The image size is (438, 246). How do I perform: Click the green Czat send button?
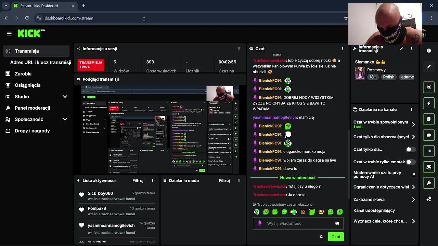coord(336,237)
